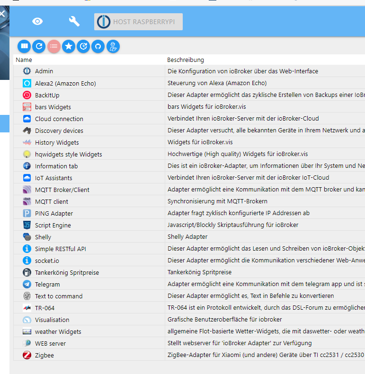The image size is (365, 374).
Task: Click the GitHub install from URL button
Action: (98, 46)
